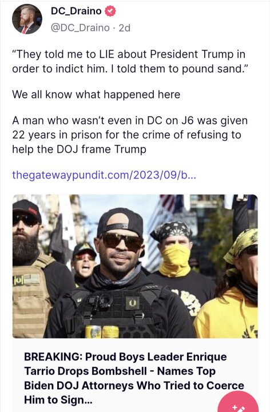
Task: Open the thegatewaypundit.com link
Action: (104, 175)
